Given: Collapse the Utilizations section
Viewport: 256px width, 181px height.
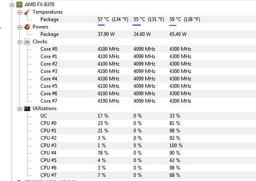Looking at the screenshot, I should (x=19, y=108).
